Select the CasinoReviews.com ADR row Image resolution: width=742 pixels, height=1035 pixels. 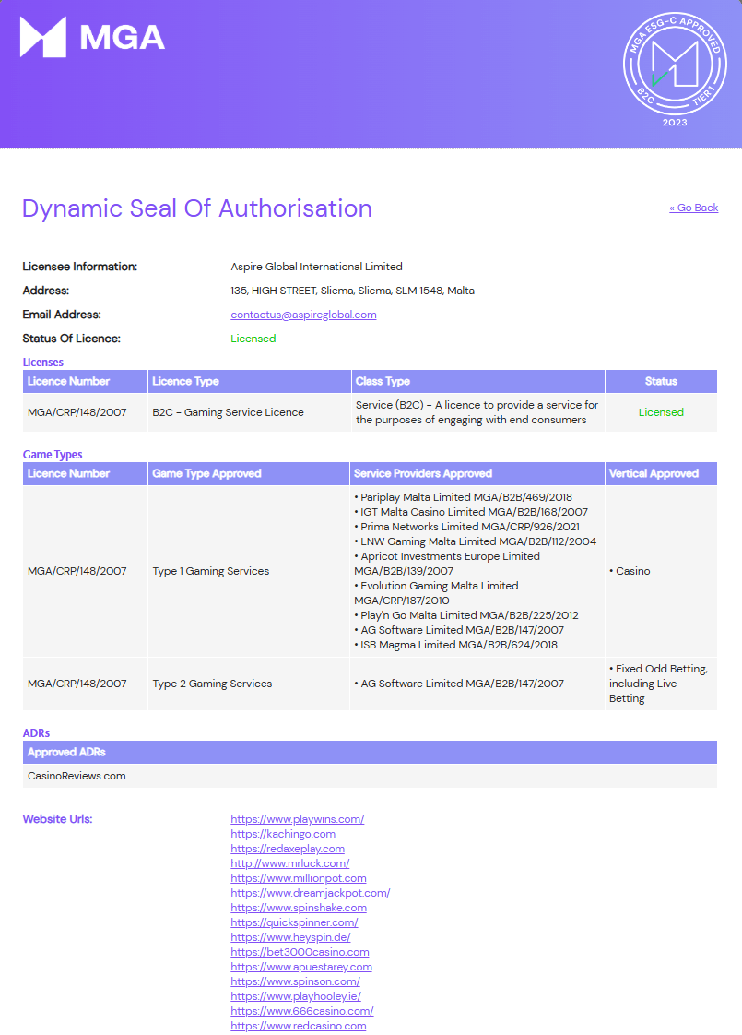370,776
